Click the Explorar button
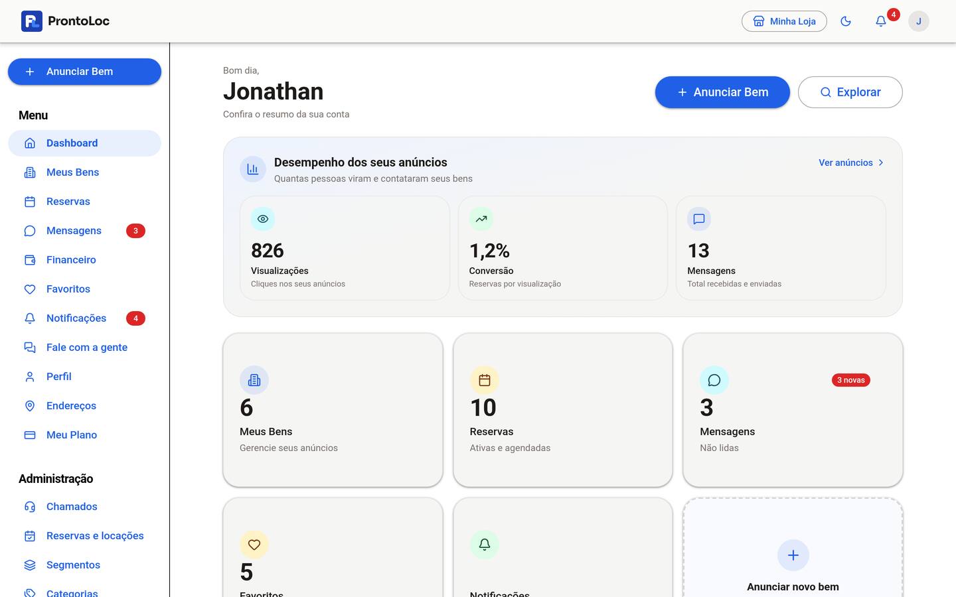This screenshot has height=597, width=956. point(850,92)
